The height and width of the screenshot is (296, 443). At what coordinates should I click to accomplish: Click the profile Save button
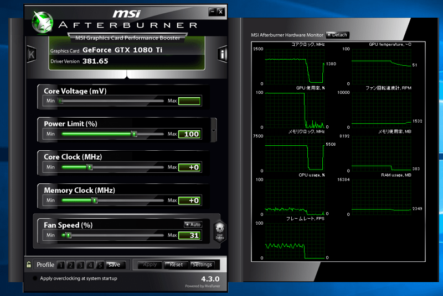[x=115, y=265]
